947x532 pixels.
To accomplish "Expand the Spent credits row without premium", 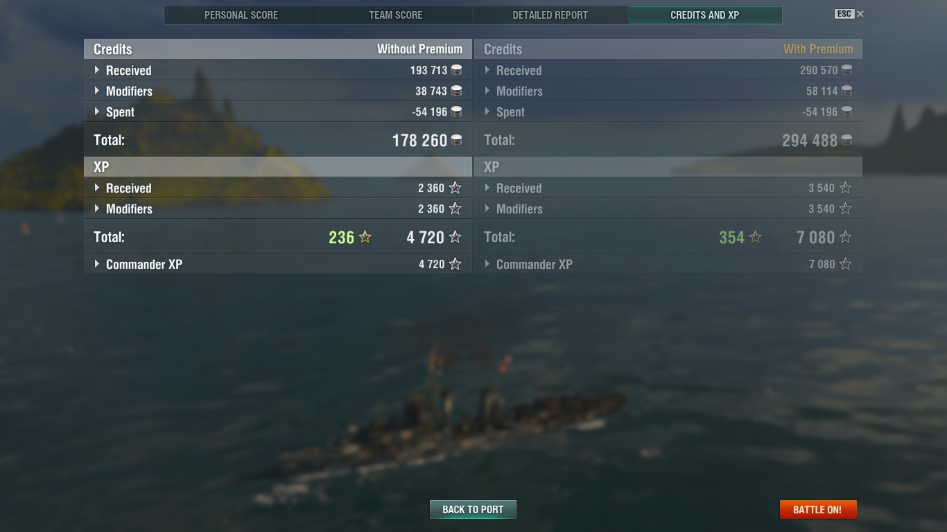I will [278, 112].
